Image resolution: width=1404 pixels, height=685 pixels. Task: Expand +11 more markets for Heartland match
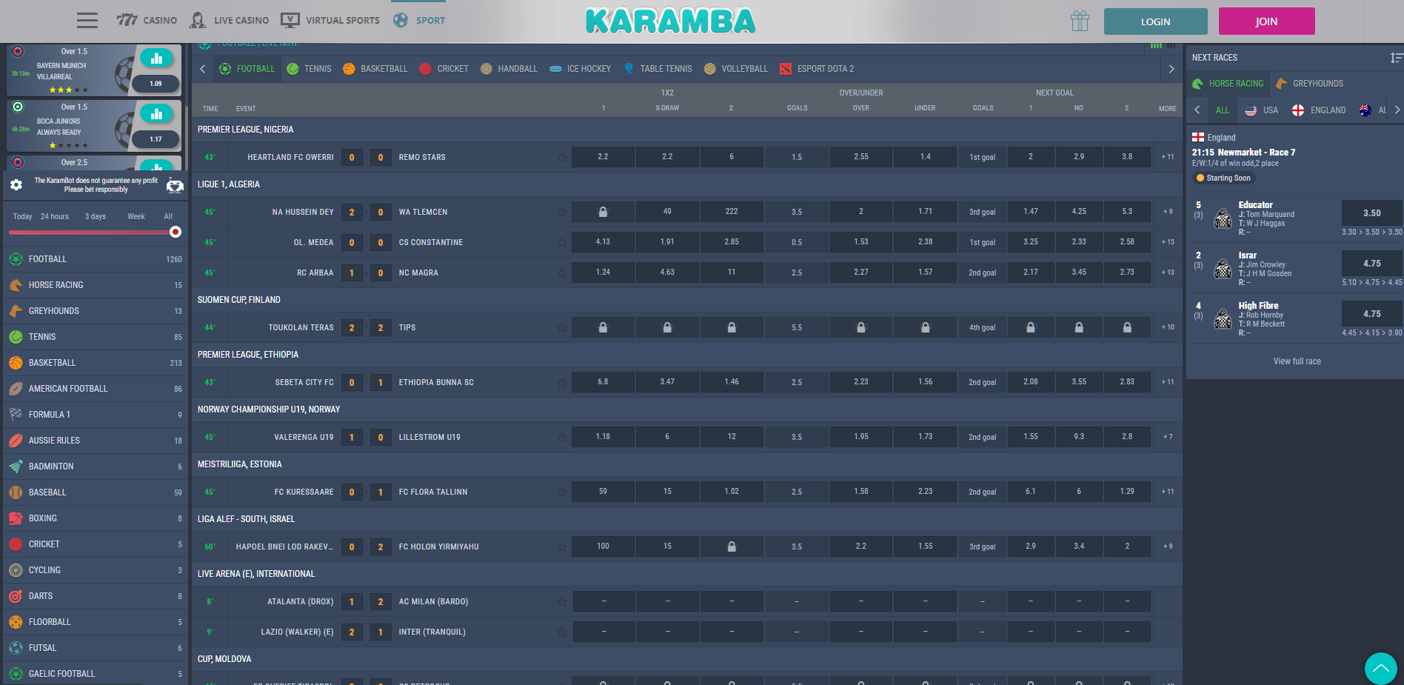coord(1168,157)
